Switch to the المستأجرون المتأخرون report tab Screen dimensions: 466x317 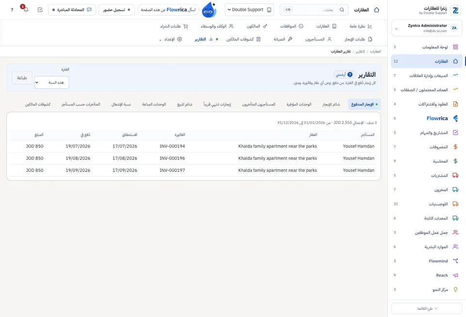coord(259,104)
